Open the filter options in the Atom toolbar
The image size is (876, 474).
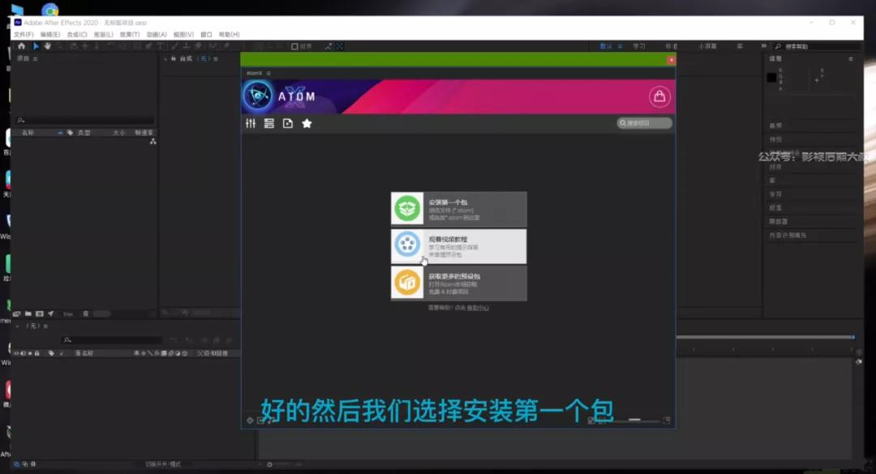249,123
